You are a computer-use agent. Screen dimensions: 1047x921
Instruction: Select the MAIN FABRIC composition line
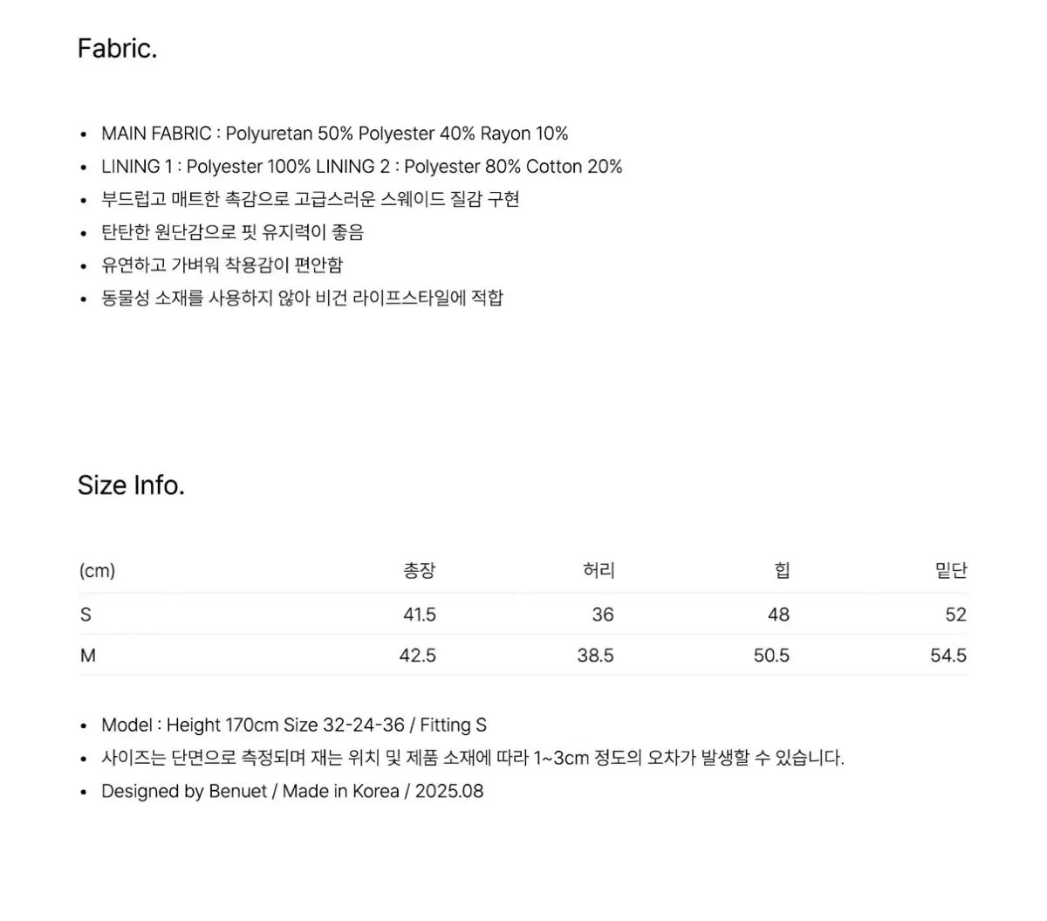(334, 134)
